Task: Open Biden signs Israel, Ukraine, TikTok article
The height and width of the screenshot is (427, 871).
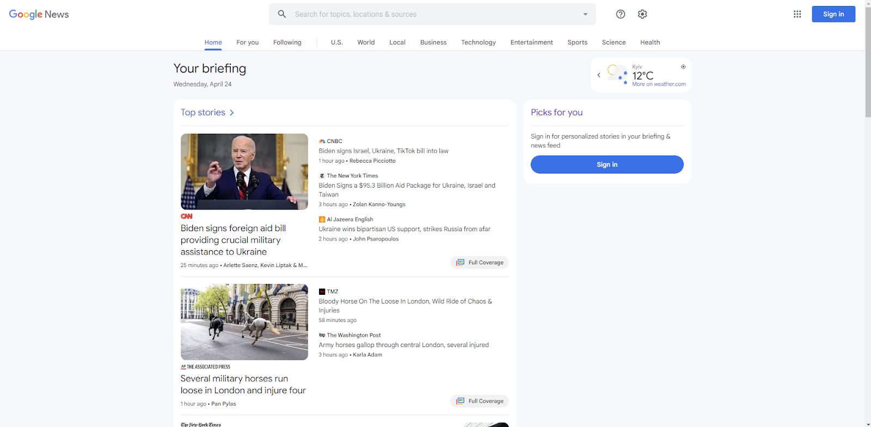Action: [384, 151]
